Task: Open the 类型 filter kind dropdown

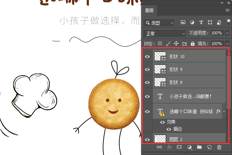Action: click(x=159, y=23)
